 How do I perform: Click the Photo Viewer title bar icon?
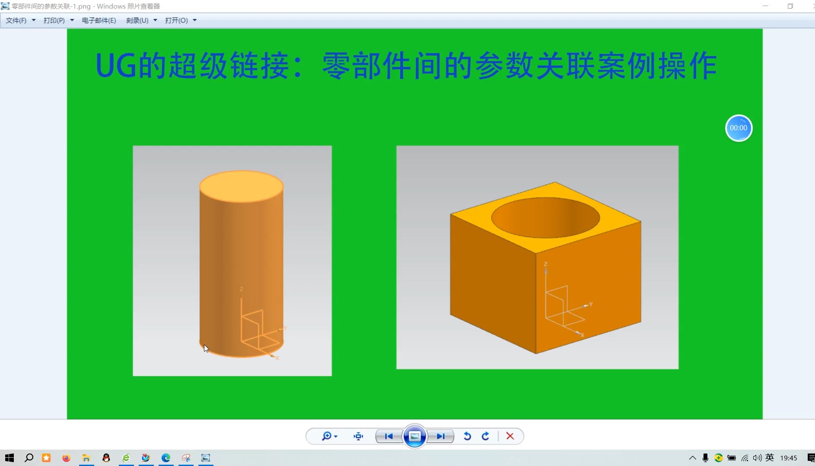(x=5, y=6)
